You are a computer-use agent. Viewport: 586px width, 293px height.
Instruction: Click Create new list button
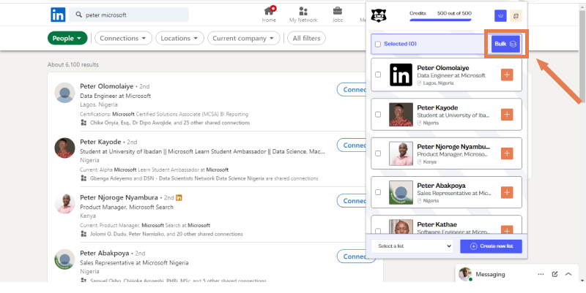491,246
